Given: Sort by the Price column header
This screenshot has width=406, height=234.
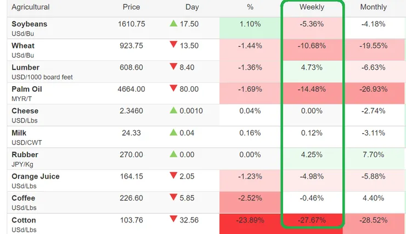Looking at the screenshot, I should [131, 7].
